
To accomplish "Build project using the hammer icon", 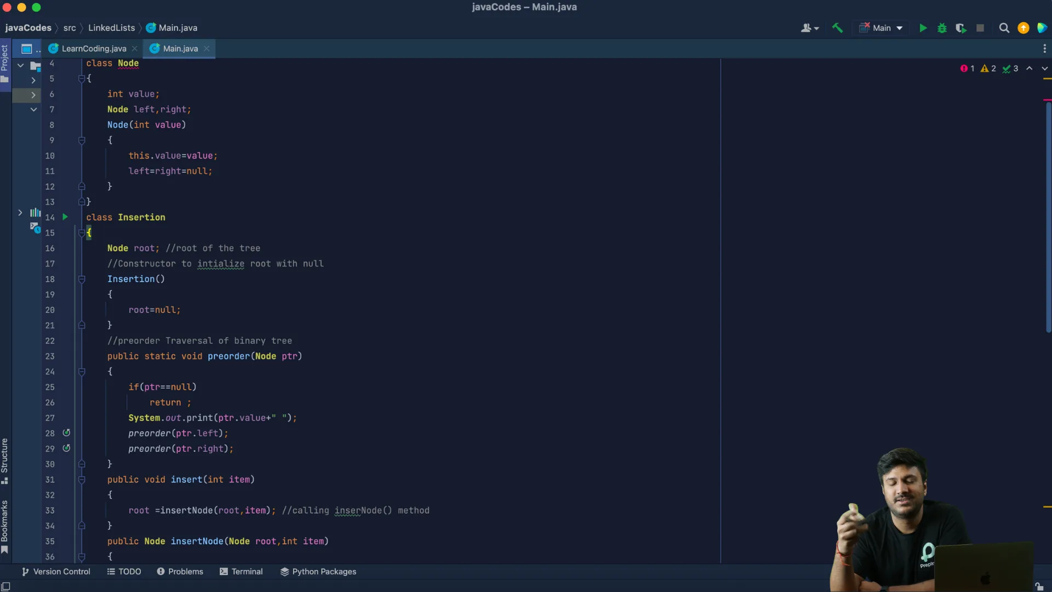I will (x=837, y=28).
